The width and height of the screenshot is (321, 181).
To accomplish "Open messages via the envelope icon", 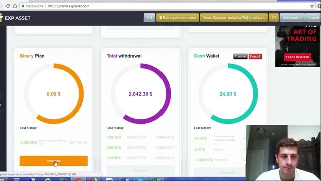I will pyautogui.click(x=274, y=18).
